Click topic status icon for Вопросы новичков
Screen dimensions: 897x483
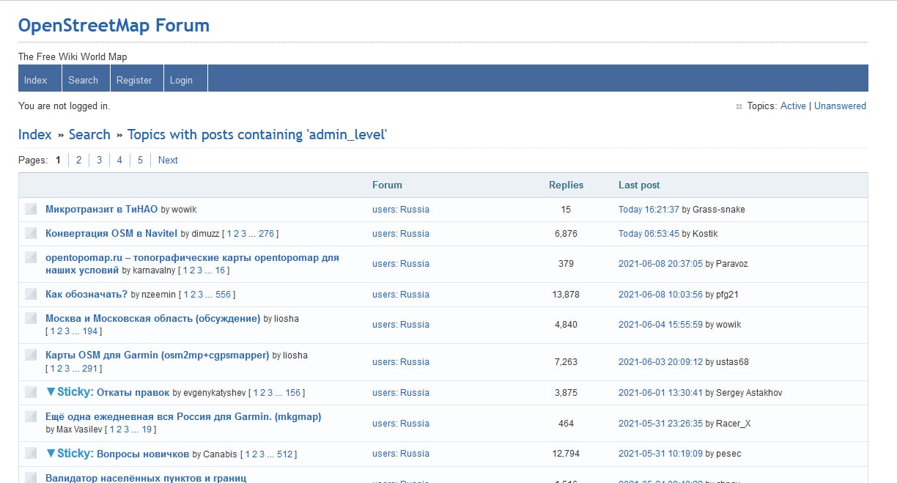31,454
